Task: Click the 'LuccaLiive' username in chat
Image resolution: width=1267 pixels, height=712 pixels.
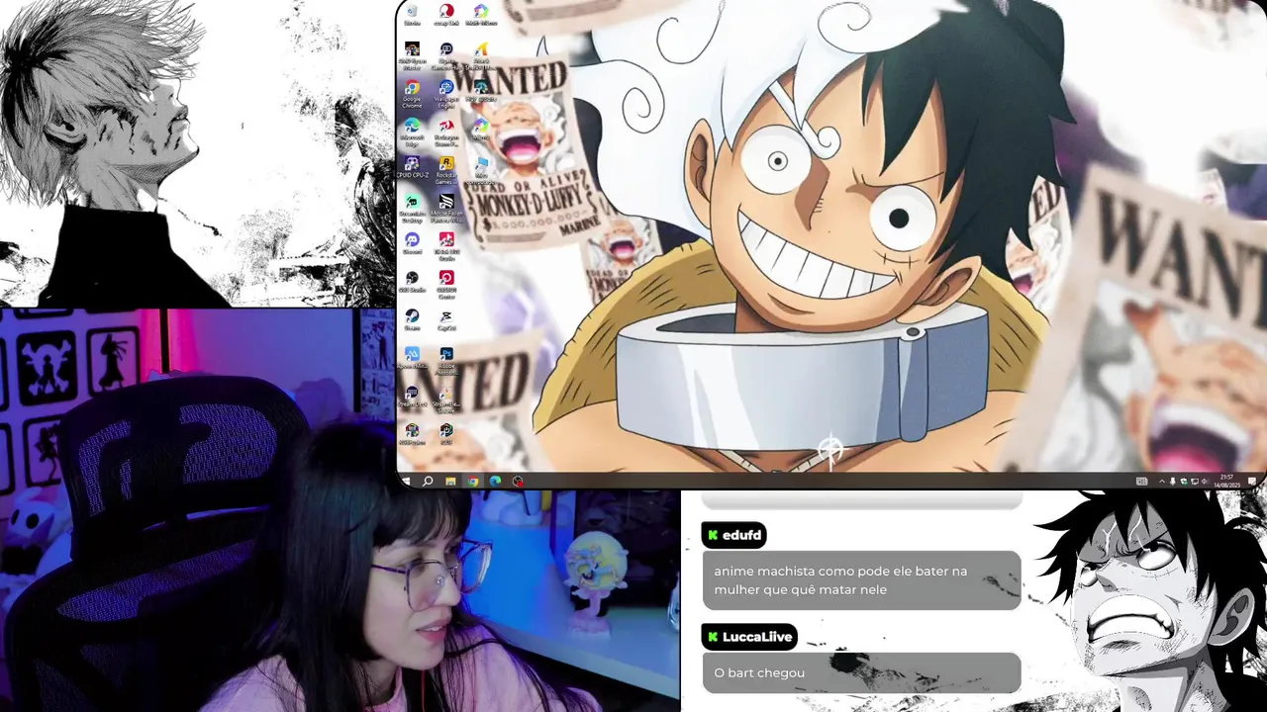Action: click(x=757, y=637)
